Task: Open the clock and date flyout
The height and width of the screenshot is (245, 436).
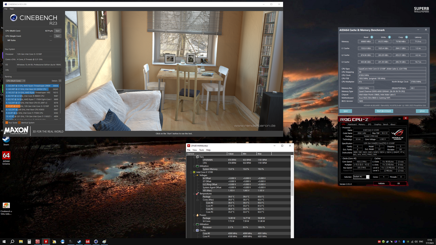Action: tap(430, 242)
